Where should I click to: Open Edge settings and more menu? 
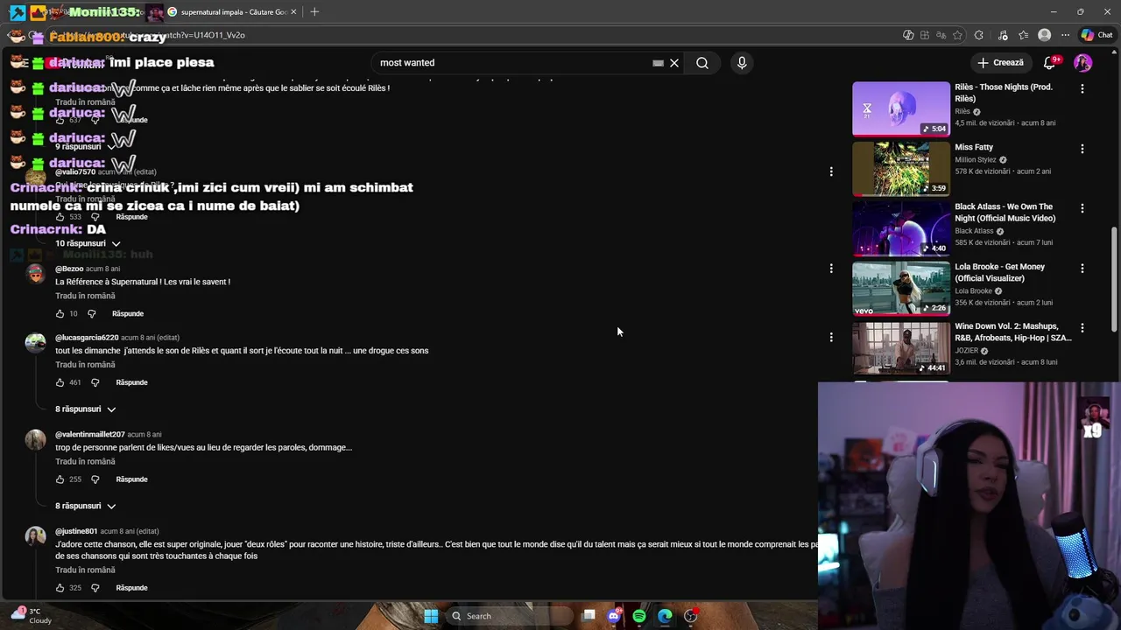(1065, 35)
